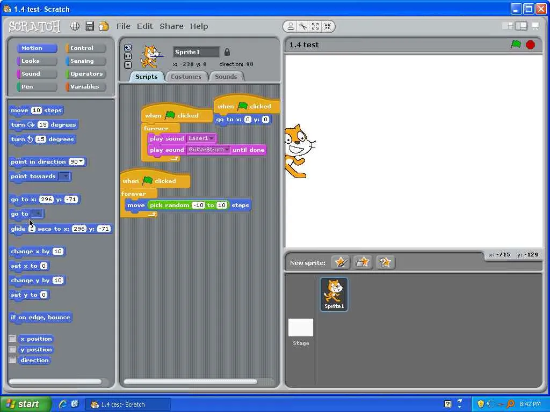Viewport: 550px width, 412px height.
Task: Set rotation style to can rotate
Action: pos(128,48)
